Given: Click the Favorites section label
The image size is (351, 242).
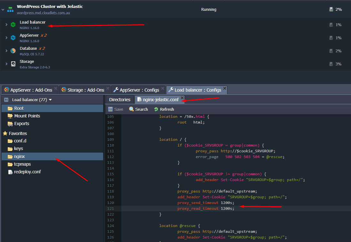Looking at the screenshot, I should click(18, 133).
